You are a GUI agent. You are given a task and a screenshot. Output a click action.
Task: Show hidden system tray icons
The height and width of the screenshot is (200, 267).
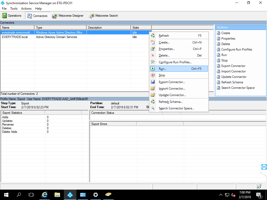(221, 195)
